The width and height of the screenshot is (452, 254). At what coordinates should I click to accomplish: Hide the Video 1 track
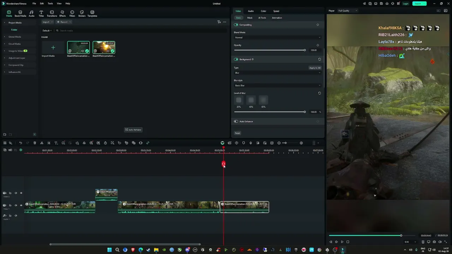click(21, 205)
